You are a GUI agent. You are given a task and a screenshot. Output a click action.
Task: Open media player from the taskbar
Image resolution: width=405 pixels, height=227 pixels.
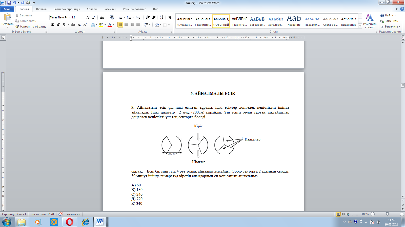[x=38, y=222]
